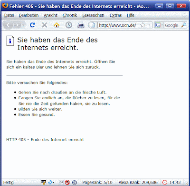Maximize the Firefox window

point(170,6)
